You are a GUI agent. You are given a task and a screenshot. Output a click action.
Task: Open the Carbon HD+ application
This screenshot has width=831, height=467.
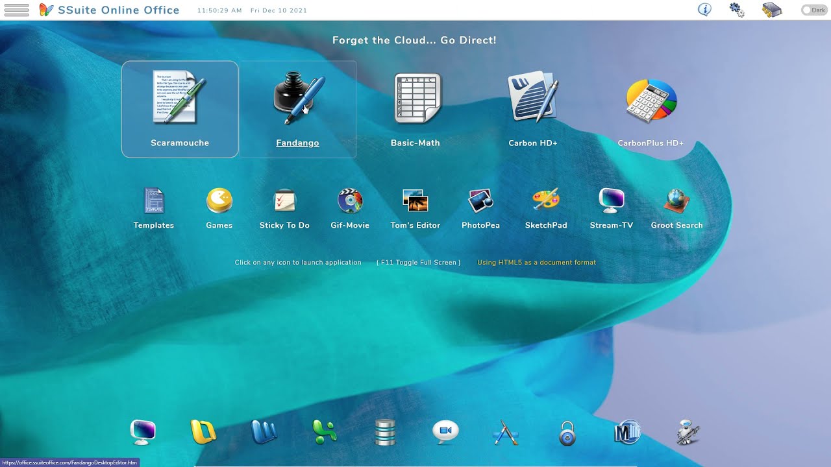pos(533,98)
